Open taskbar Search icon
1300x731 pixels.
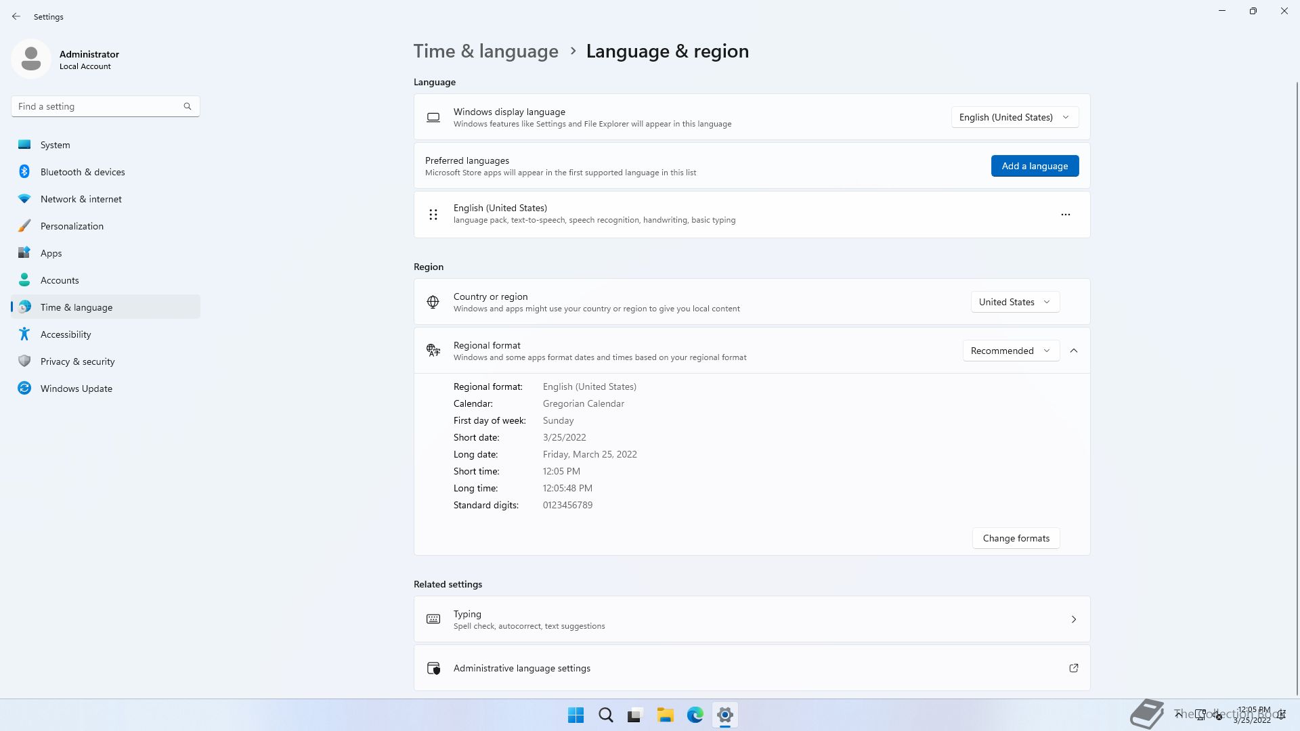coord(605,715)
